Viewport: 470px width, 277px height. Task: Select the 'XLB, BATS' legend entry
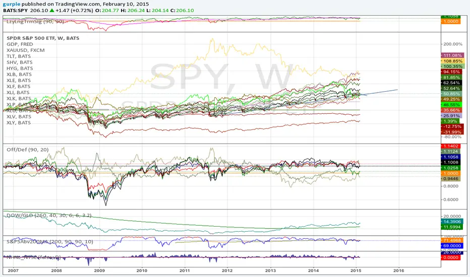coord(19,74)
